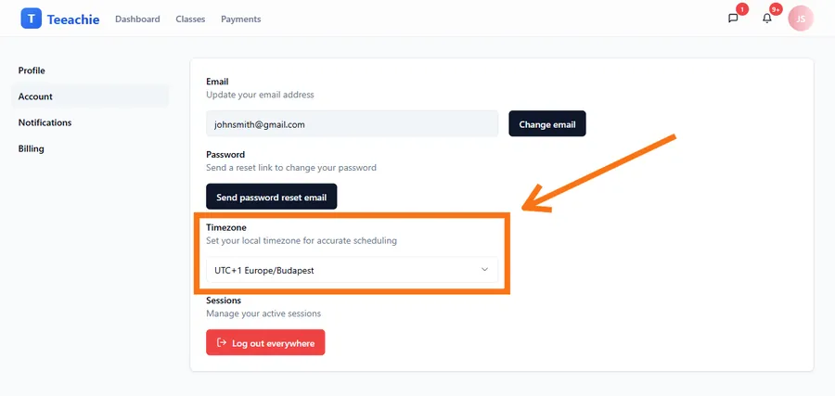Image resolution: width=835 pixels, height=396 pixels.
Task: Select the Account settings tab
Action: click(x=35, y=96)
